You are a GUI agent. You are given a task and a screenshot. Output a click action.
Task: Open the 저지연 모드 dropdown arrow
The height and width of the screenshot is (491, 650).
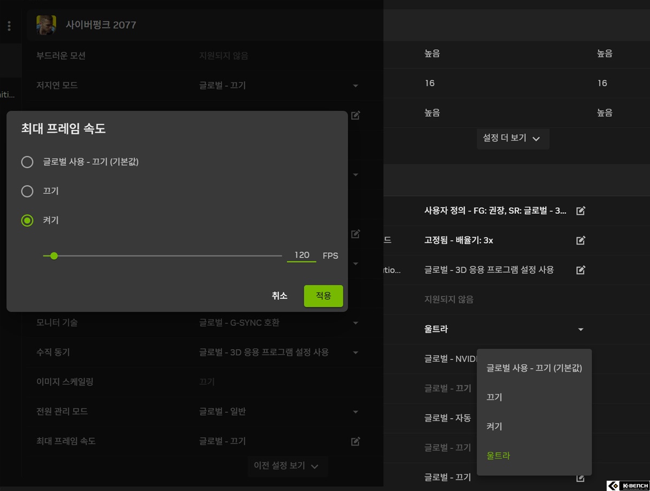tap(355, 86)
